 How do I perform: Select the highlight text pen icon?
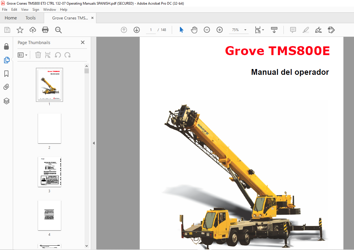point(306,30)
